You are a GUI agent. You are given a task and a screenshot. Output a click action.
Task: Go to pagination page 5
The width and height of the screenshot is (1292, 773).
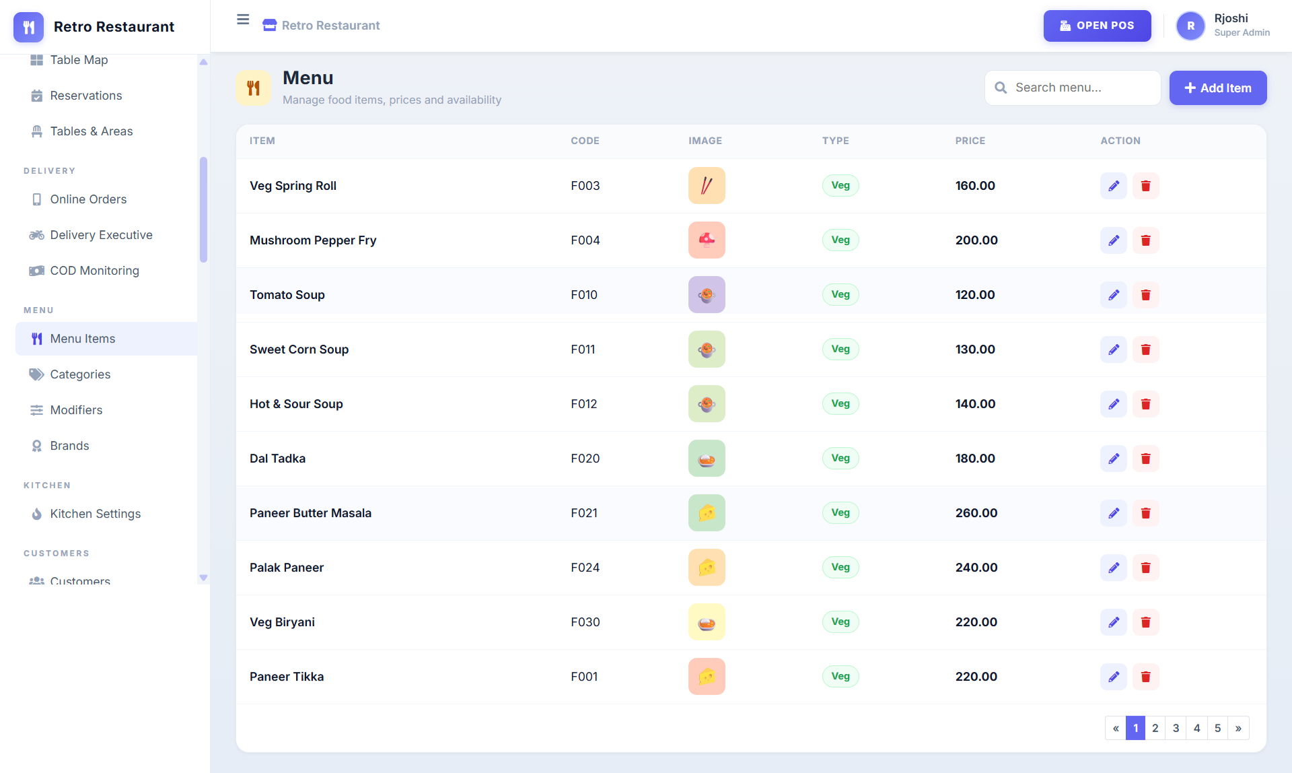click(1217, 728)
